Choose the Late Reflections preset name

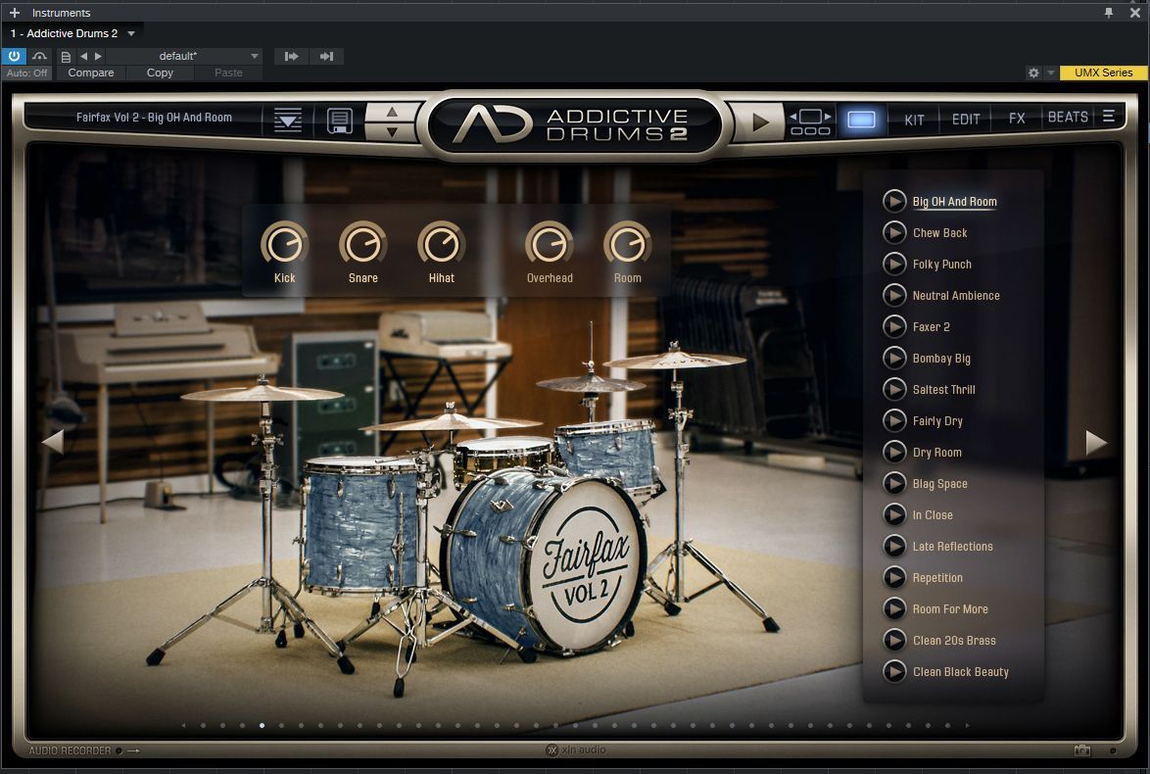tap(953, 547)
